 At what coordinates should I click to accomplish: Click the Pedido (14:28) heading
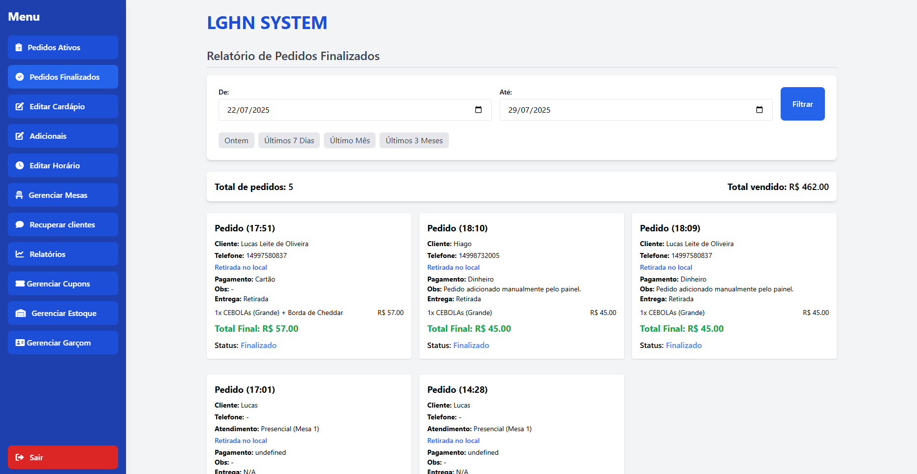click(x=457, y=390)
